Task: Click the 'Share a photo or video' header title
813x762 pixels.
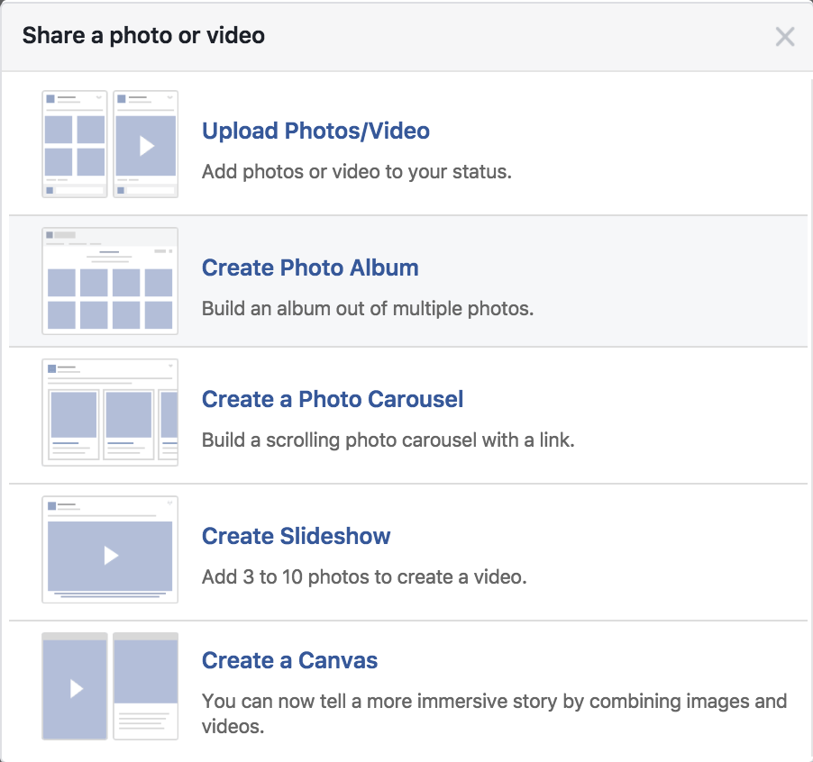Action: [143, 36]
